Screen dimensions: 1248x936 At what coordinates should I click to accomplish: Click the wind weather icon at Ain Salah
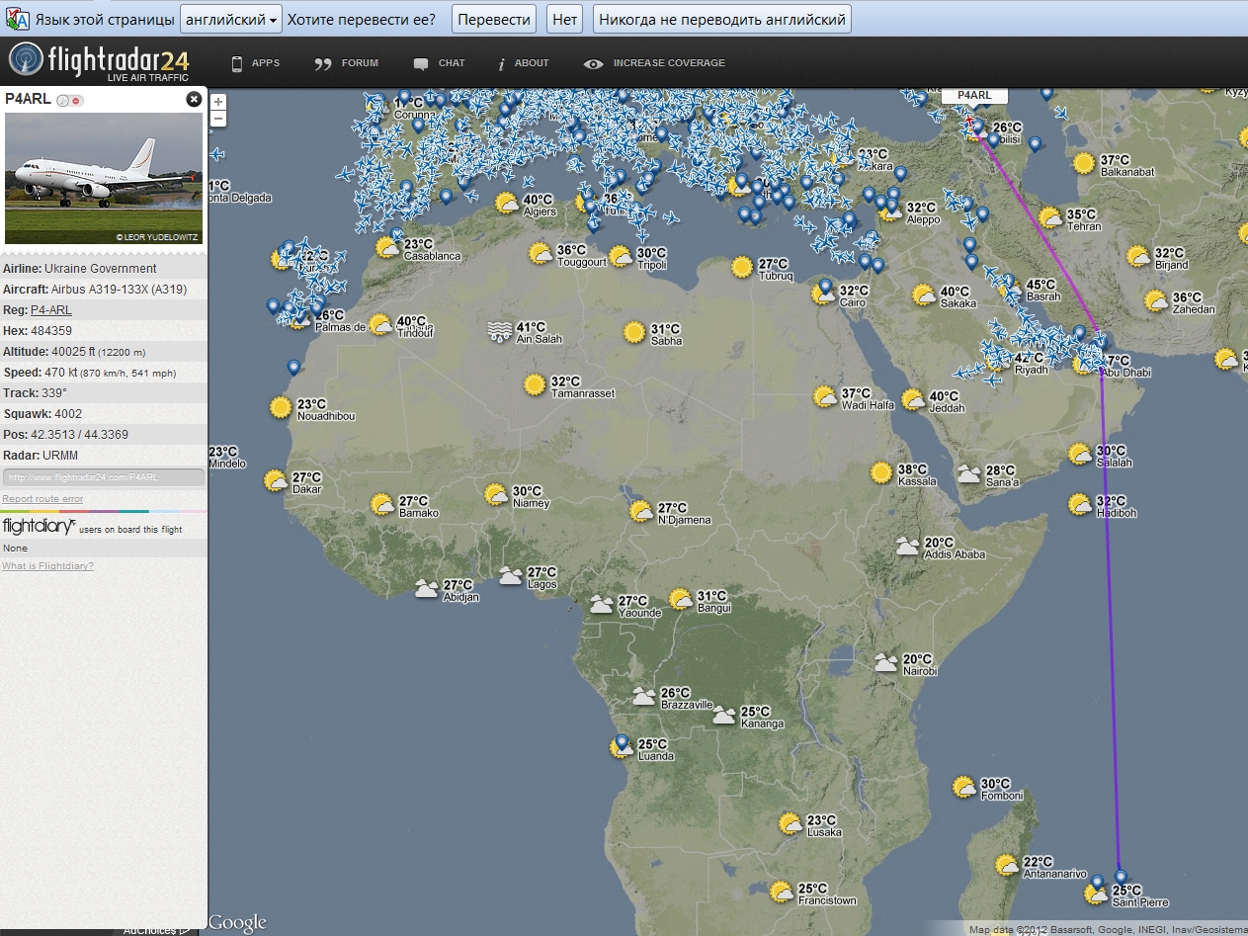click(x=500, y=331)
